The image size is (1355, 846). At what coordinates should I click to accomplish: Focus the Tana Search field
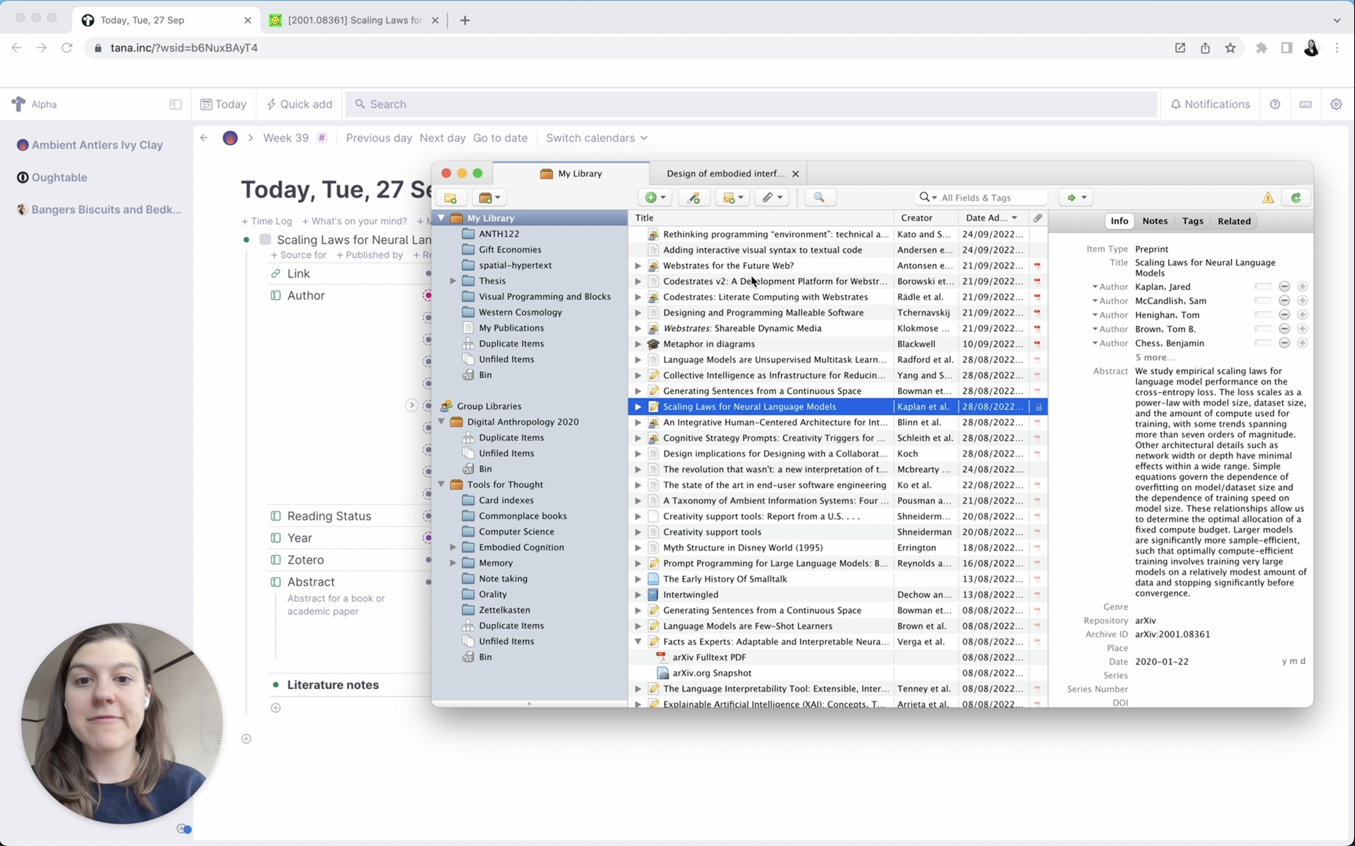coord(751,104)
